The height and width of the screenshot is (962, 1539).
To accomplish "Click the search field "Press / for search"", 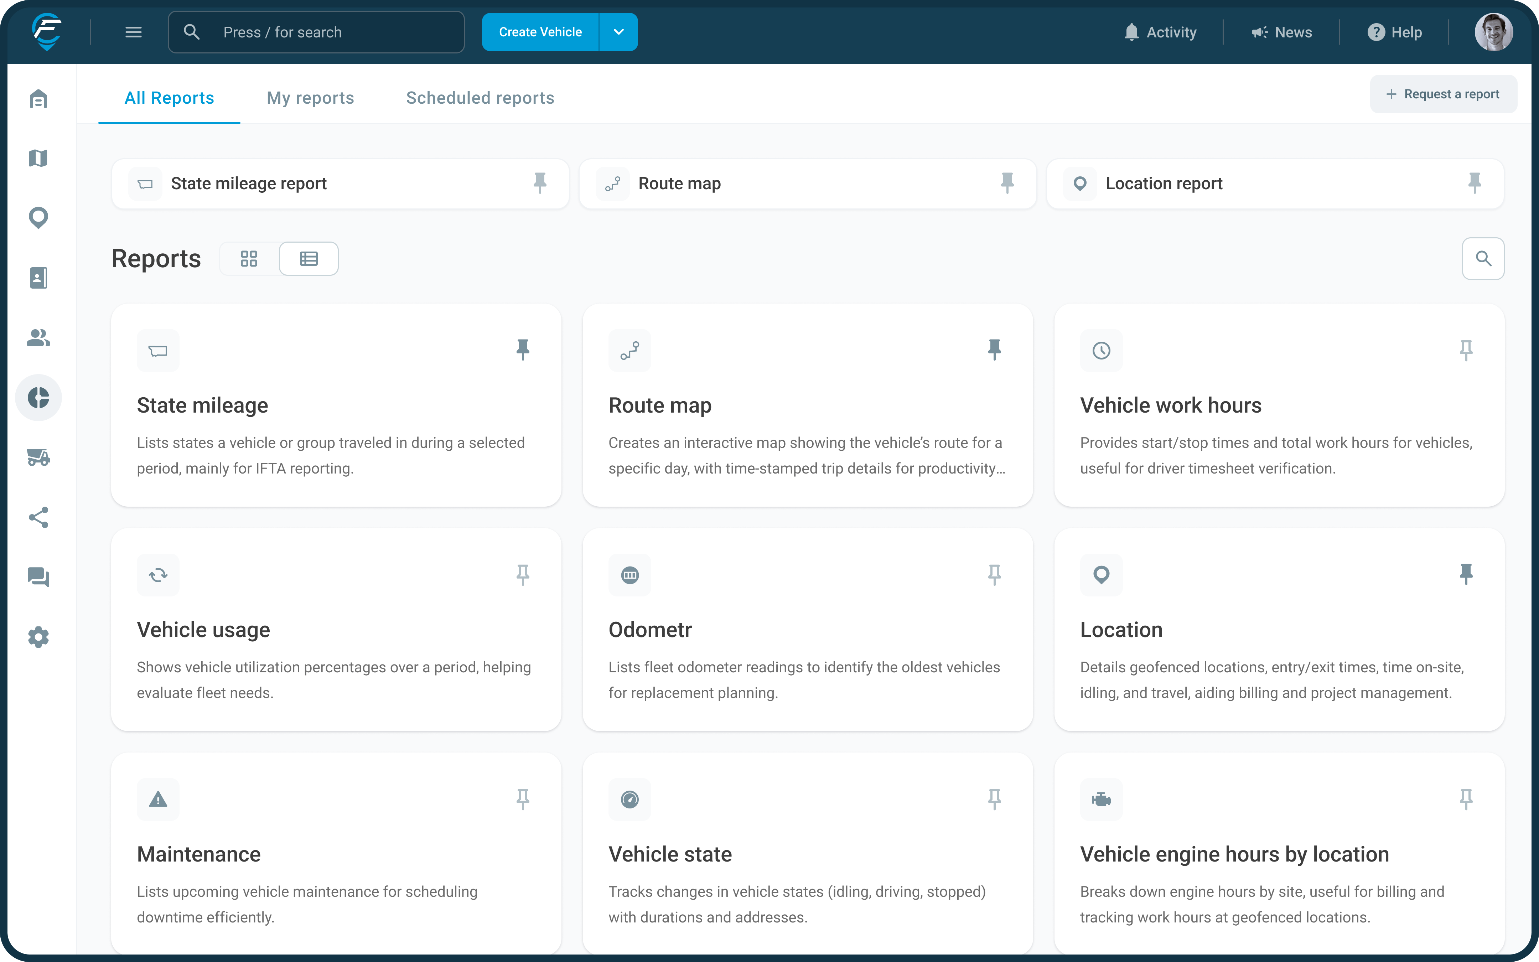I will click(x=316, y=32).
